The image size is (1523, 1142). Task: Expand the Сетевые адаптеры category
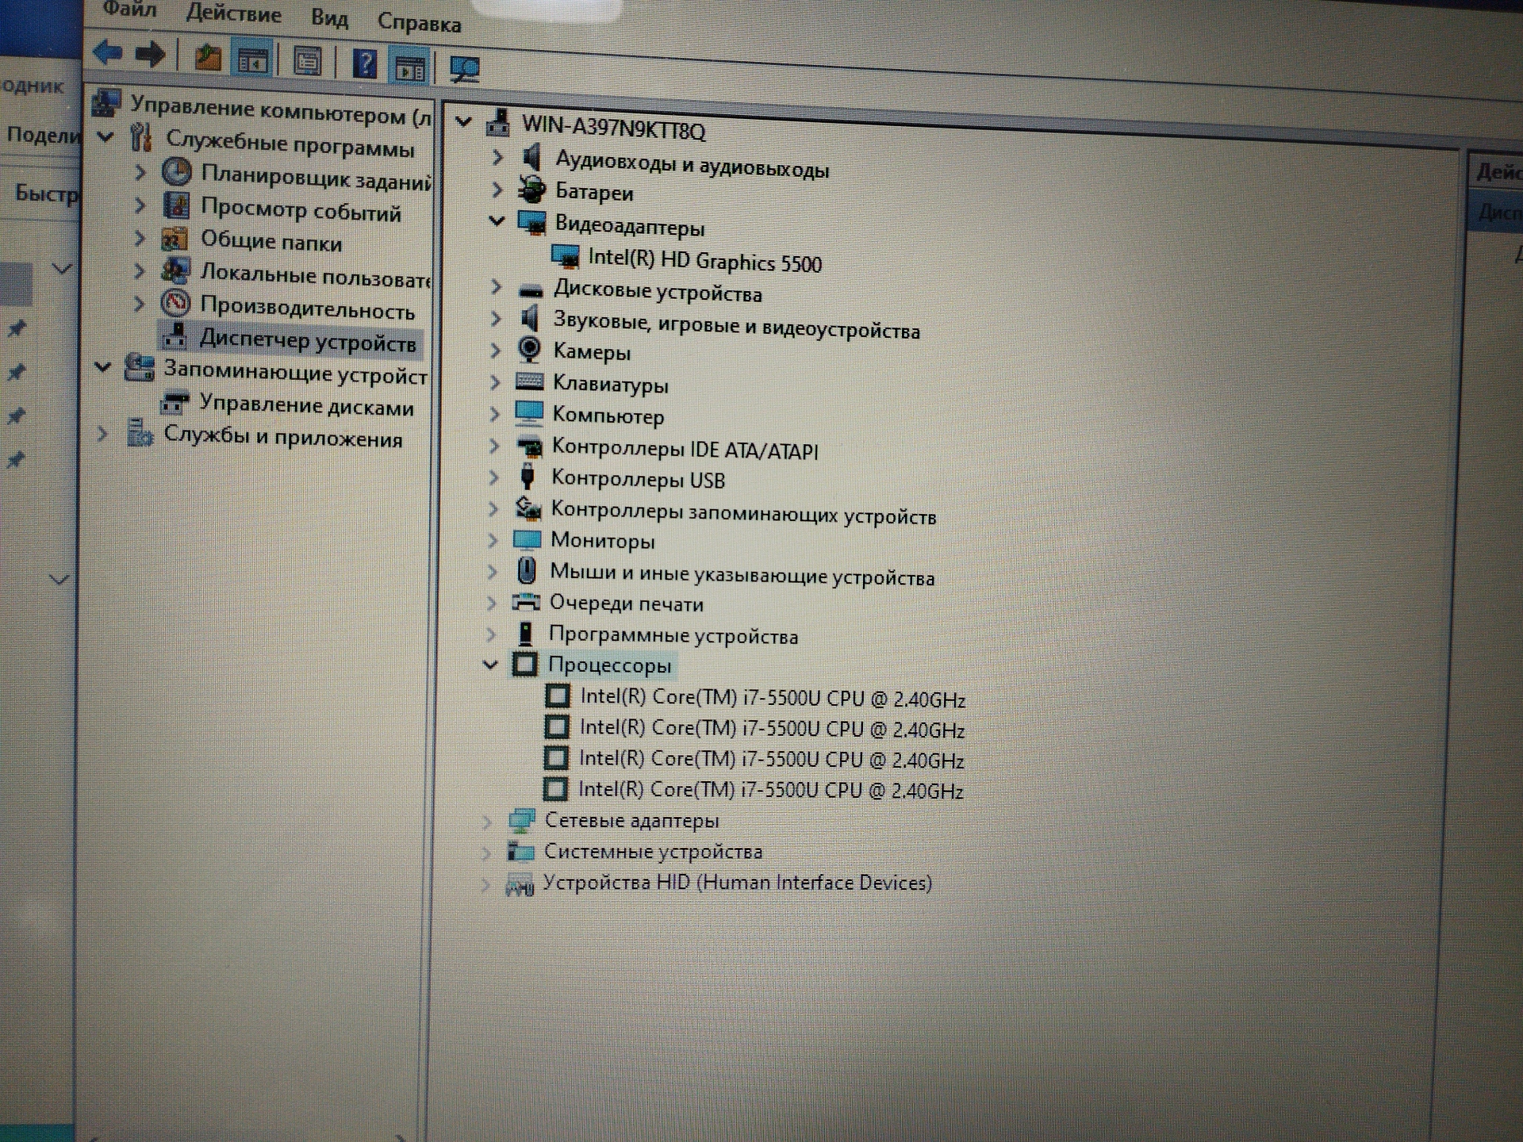point(487,822)
